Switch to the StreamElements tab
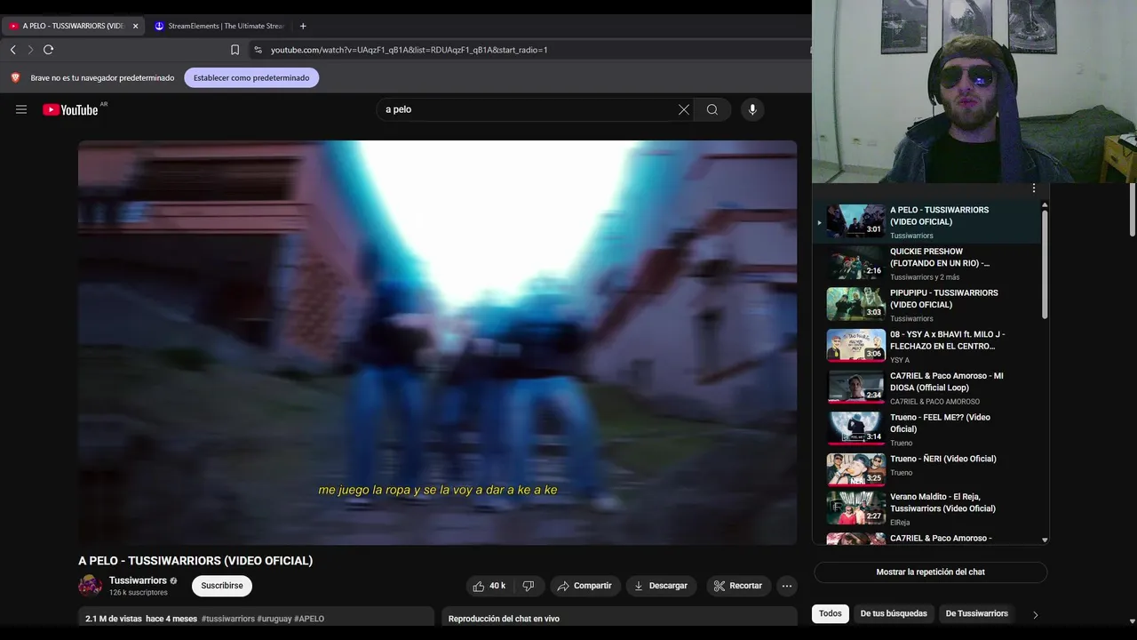The image size is (1137, 640). coord(219,26)
